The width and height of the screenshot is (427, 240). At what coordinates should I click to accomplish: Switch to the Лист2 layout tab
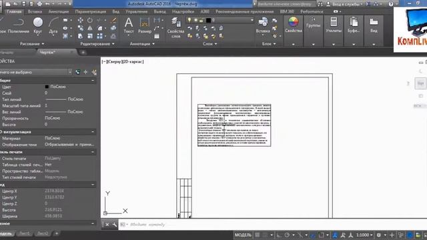pyautogui.click(x=43, y=233)
